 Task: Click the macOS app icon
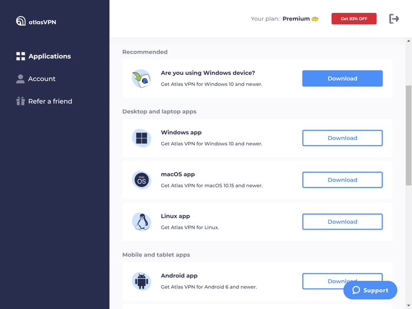pos(141,180)
